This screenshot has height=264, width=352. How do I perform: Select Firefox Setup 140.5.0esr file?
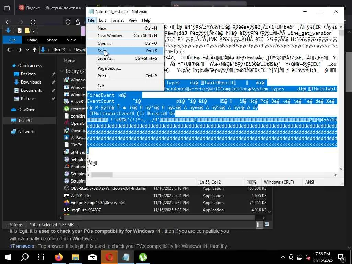coord(98,203)
